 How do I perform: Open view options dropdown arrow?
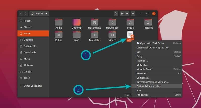pyautogui.click(x=127, y=14)
